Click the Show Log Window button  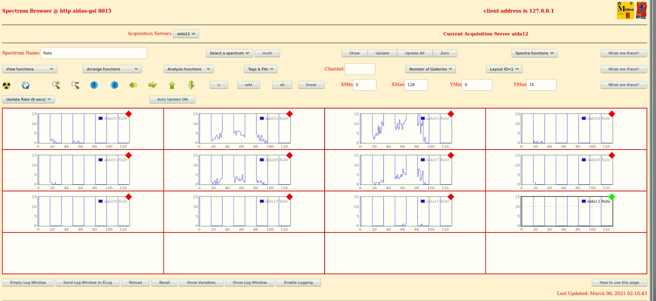(x=249, y=283)
